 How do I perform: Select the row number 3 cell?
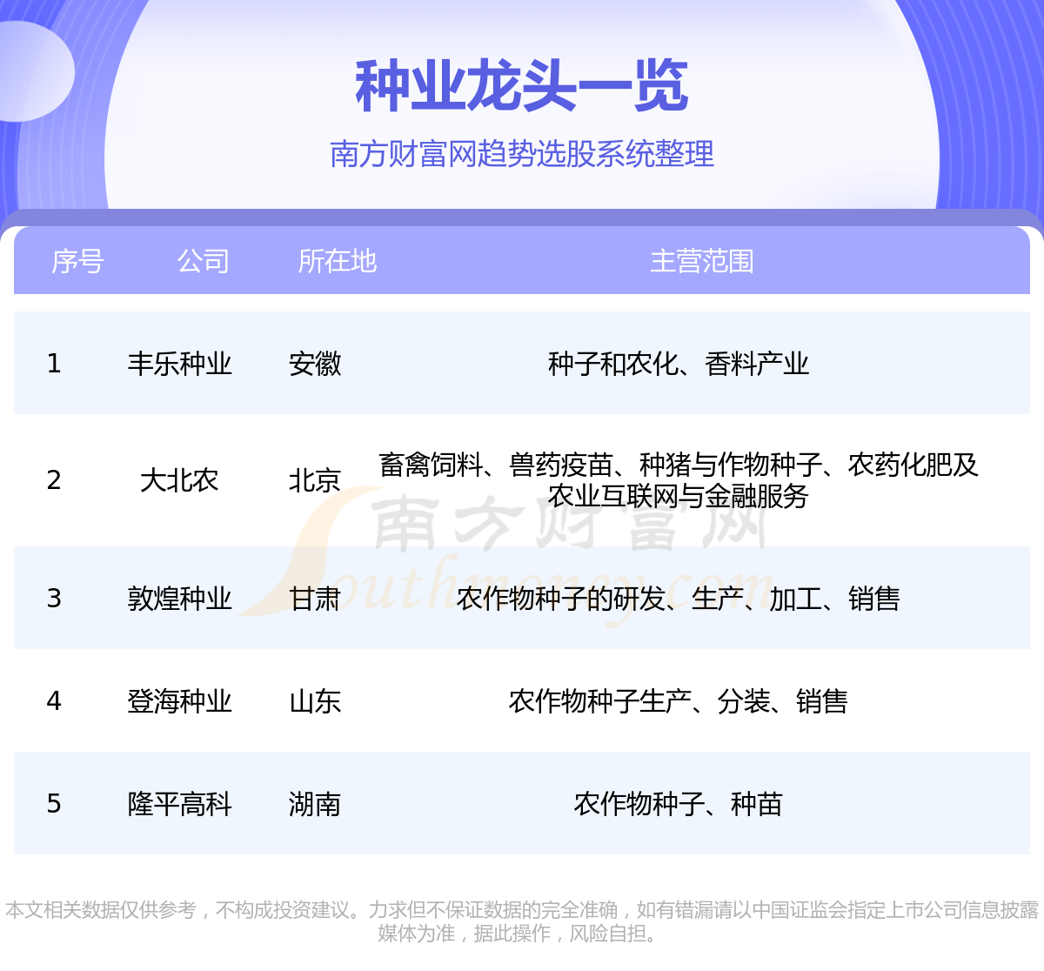(54, 599)
